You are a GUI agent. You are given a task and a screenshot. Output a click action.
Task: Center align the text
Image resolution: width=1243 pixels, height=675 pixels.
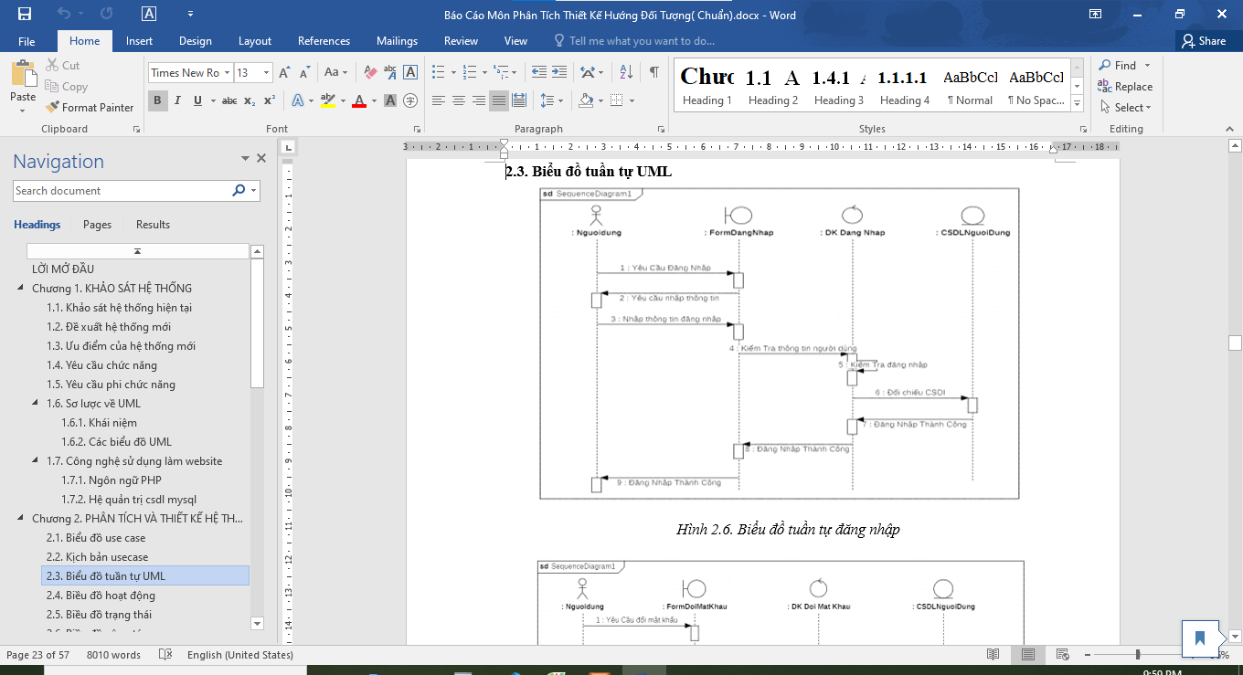click(459, 100)
